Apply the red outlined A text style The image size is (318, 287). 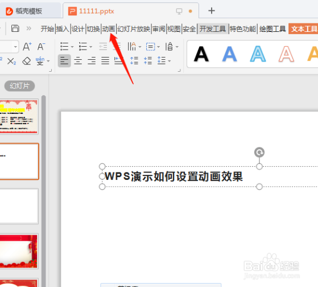(286, 54)
